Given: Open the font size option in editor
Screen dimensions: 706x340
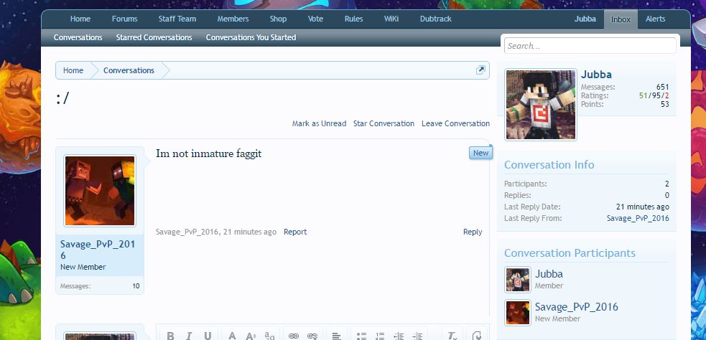Looking at the screenshot, I should [251, 335].
